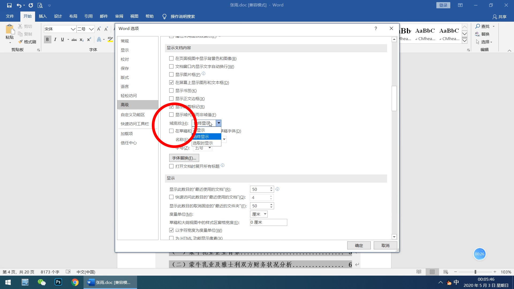Click the dialog's Help question mark
The height and width of the screenshot is (289, 514).
(376, 28)
